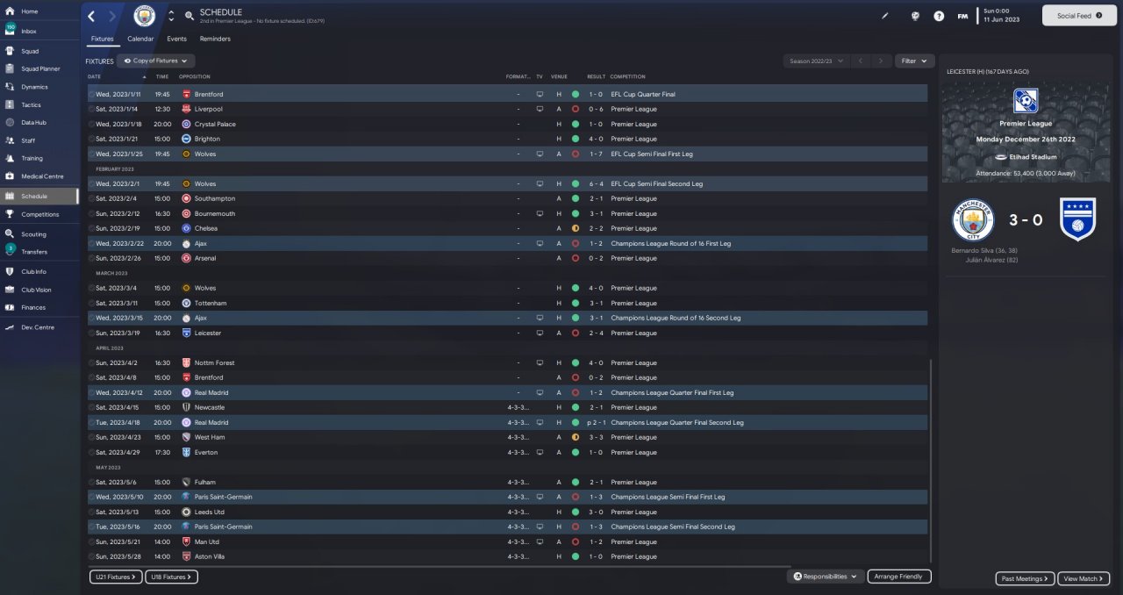Select the circle on the Tottenham row
The width and height of the screenshot is (1123, 595).
[x=91, y=303]
